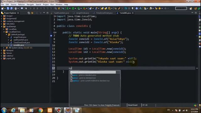Maximize the editor area
Screen dimensions: 201x113
pyautogui.click(x=196, y=13)
